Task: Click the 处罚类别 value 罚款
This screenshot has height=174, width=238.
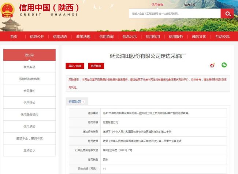Action: tap(105, 160)
